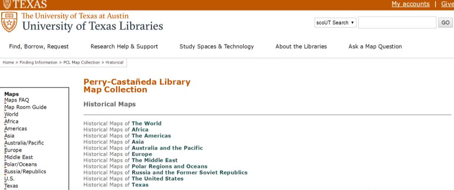Open Map Room Guide in sidebar

[25, 107]
